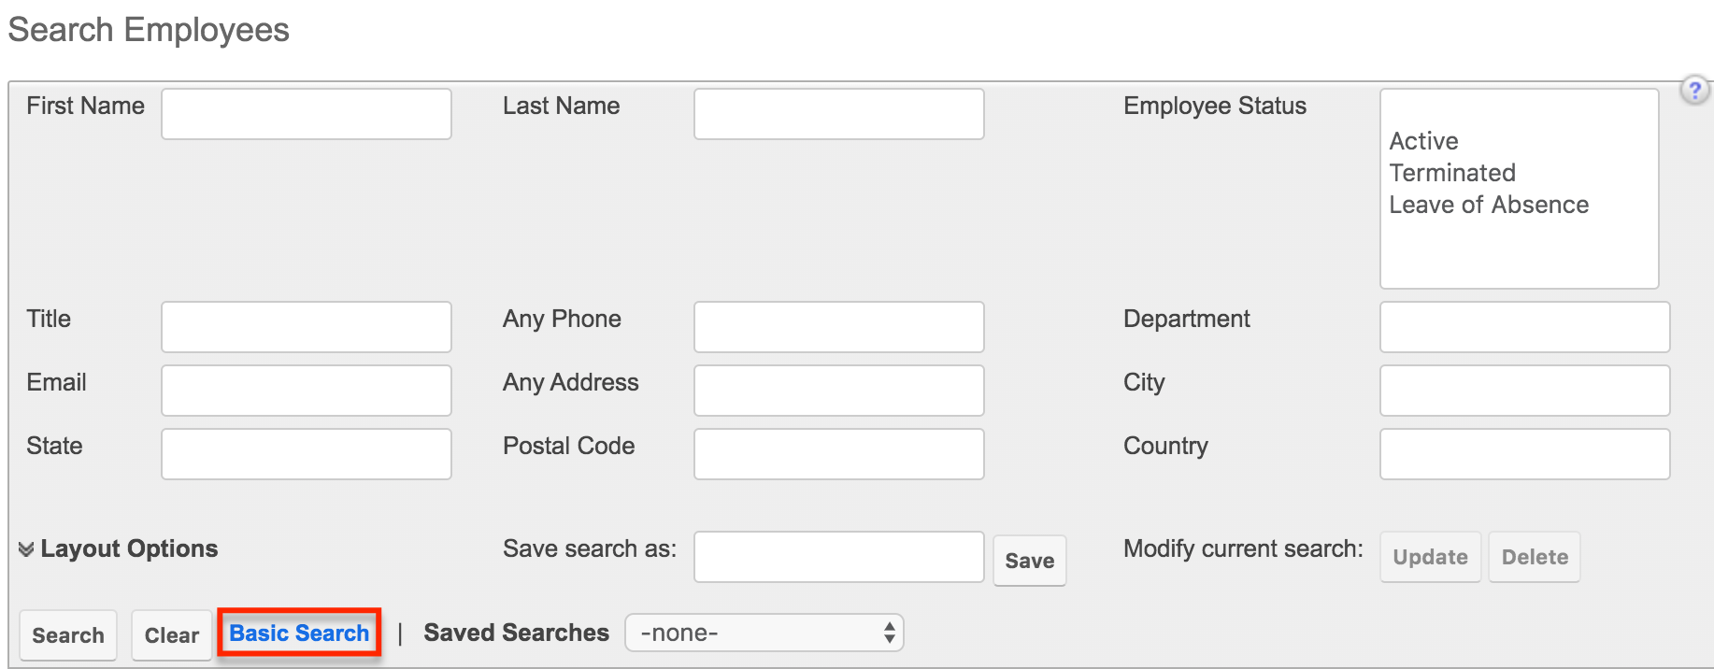Screen dimensions: 1714x669
Task: Clear the search form
Action: click(x=171, y=634)
